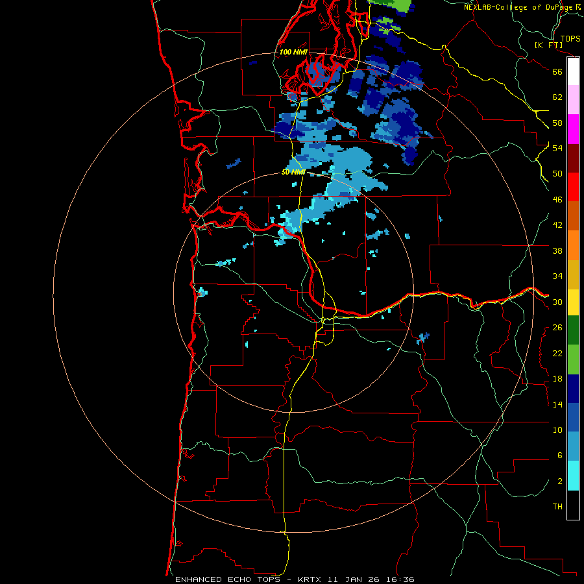Viewport: 584px width, 584px height.
Task: Pick the magenta swatch in the legend
Action: [x=573, y=129]
